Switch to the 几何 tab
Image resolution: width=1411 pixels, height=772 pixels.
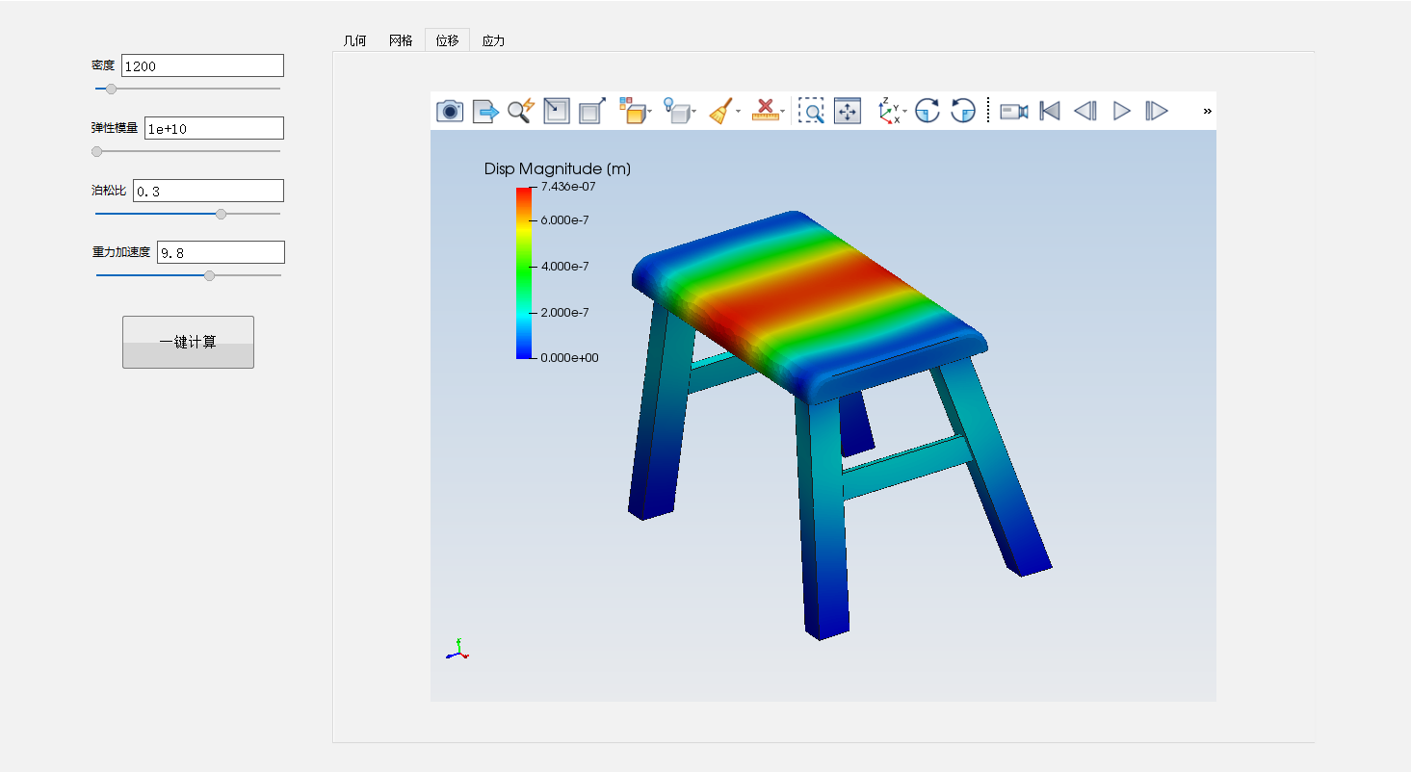coord(355,40)
